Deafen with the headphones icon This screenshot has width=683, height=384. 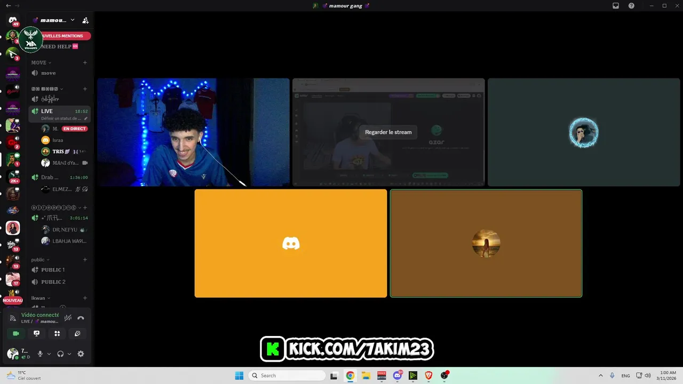tap(60, 354)
